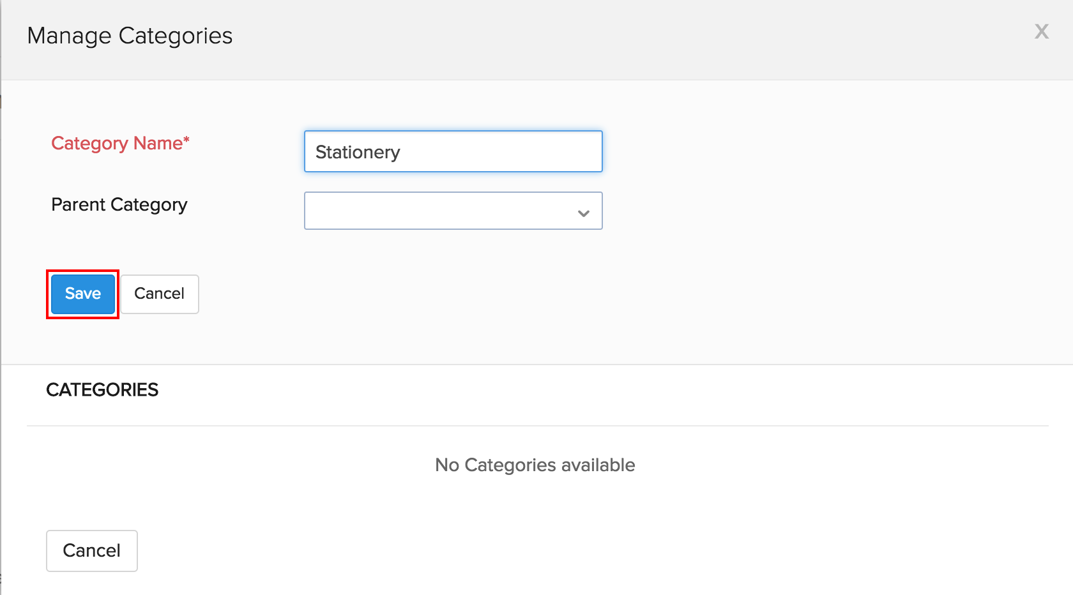This screenshot has height=595, width=1073.
Task: Click Cancel next to the Save button
Action: coord(160,294)
